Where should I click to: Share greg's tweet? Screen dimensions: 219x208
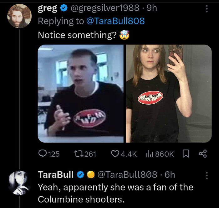click(x=203, y=153)
